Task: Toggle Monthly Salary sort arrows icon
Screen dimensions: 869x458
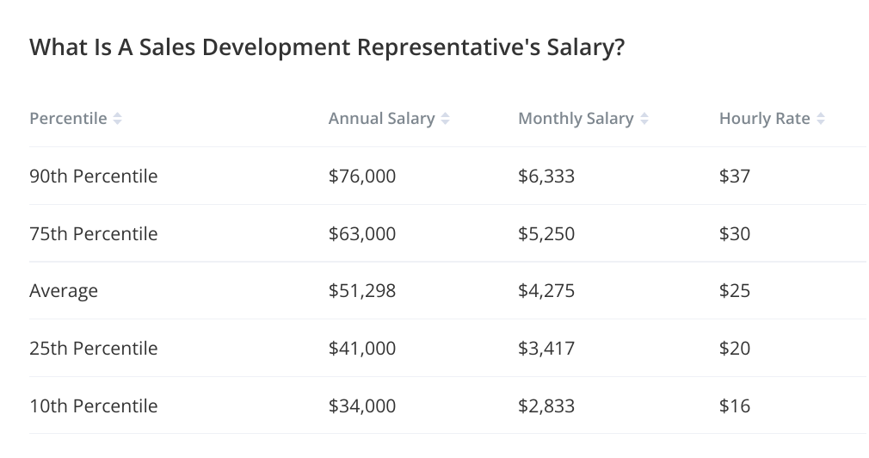Action: point(644,119)
